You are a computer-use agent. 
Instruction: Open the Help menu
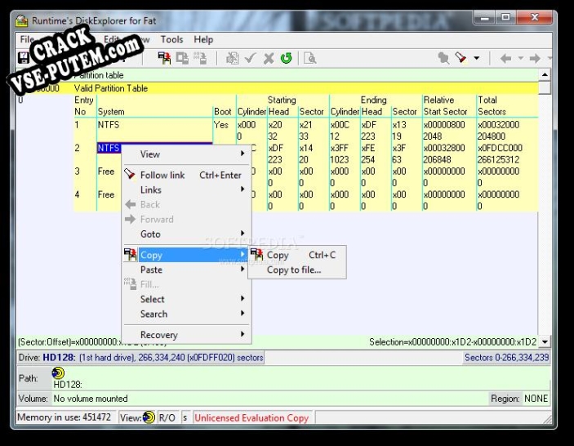pyautogui.click(x=203, y=39)
